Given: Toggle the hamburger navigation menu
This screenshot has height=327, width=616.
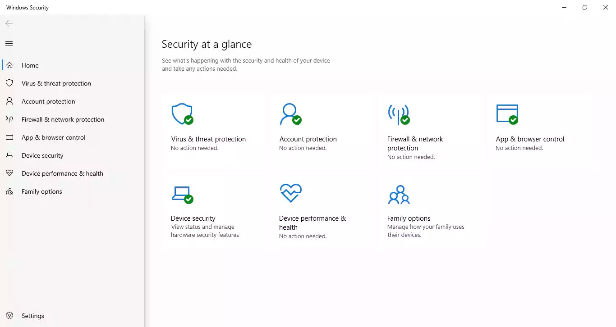Looking at the screenshot, I should pyautogui.click(x=9, y=44).
